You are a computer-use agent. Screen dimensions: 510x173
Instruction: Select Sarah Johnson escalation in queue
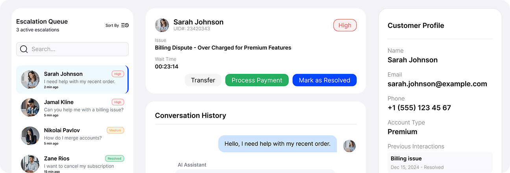pyautogui.click(x=72, y=79)
